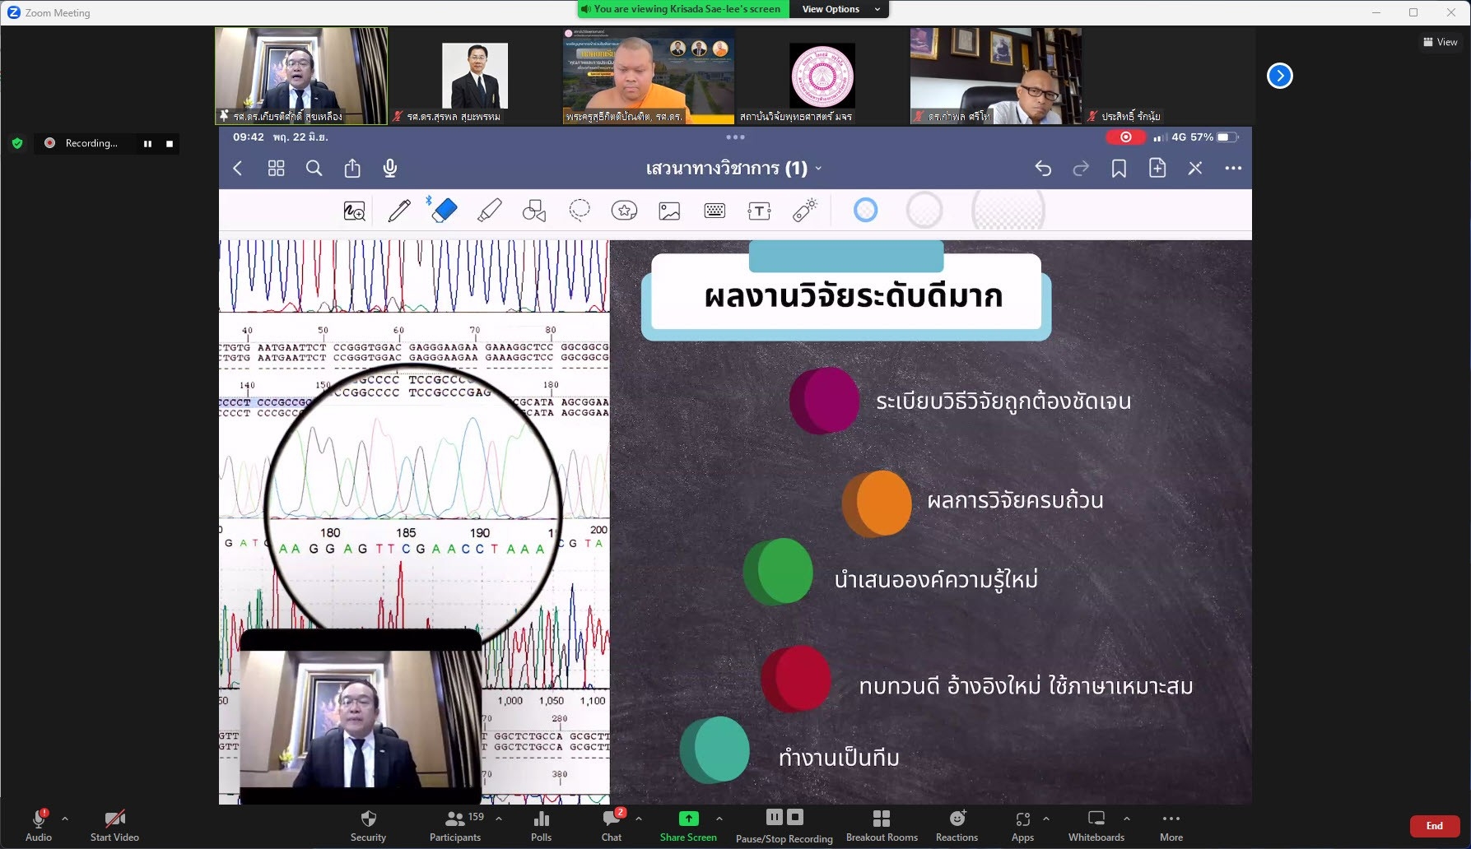Select the Shapes tool
The image size is (1471, 849).
click(534, 211)
